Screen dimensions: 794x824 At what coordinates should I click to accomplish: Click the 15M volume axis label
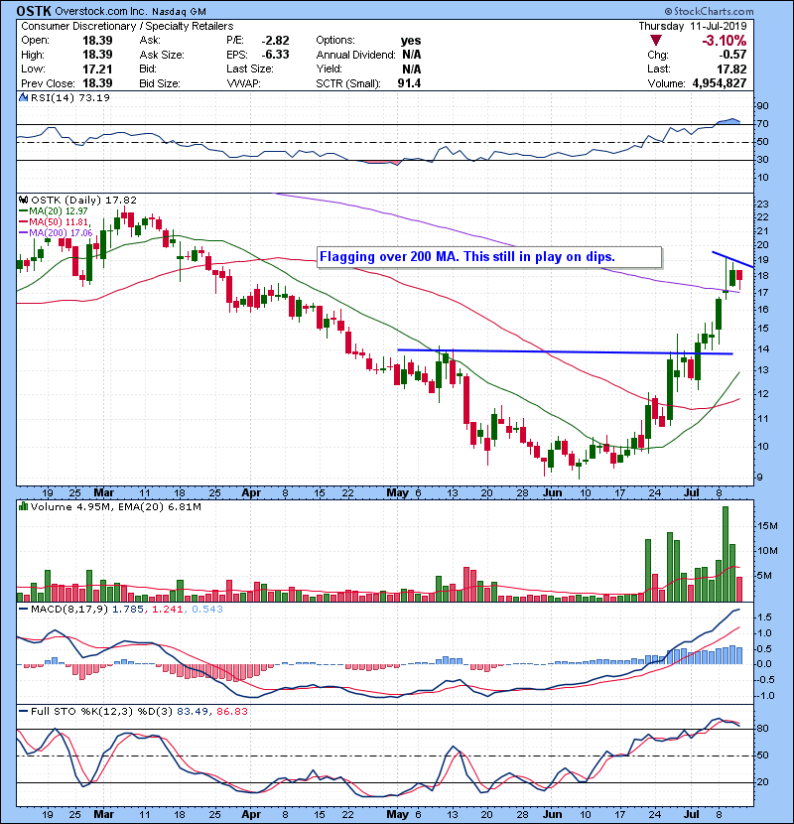pyautogui.click(x=766, y=525)
